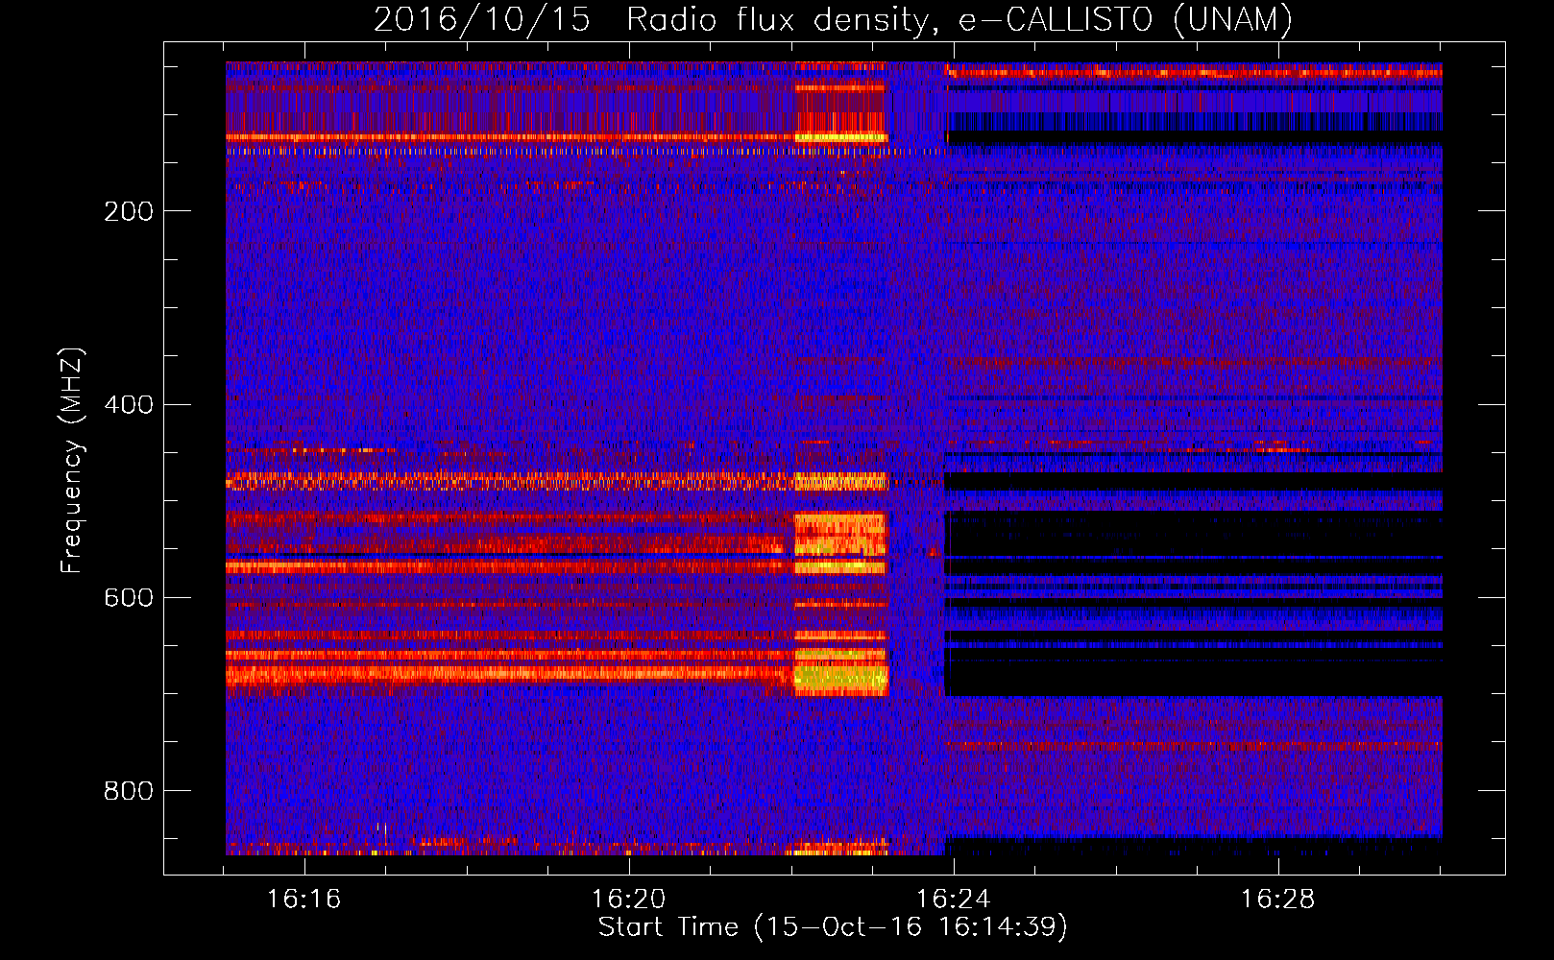
Task: Click the 16:28 time tick label
Action: pyautogui.click(x=1278, y=900)
